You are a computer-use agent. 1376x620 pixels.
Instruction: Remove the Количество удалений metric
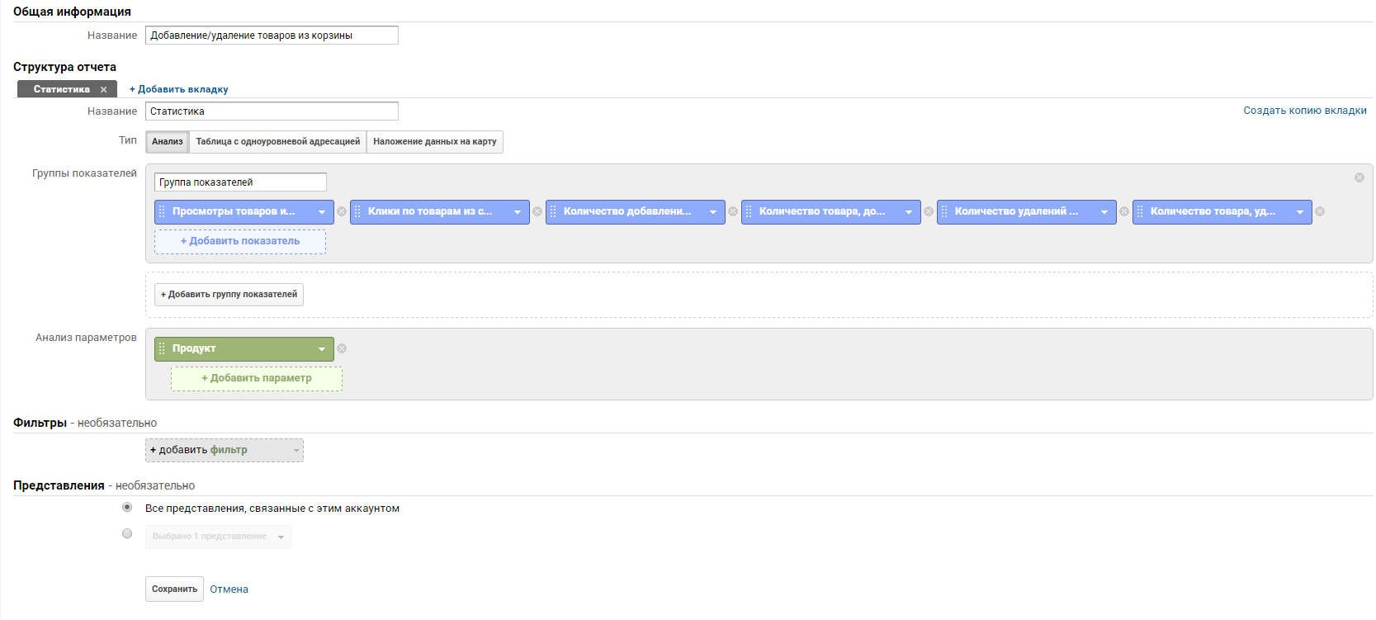pyautogui.click(x=1124, y=211)
